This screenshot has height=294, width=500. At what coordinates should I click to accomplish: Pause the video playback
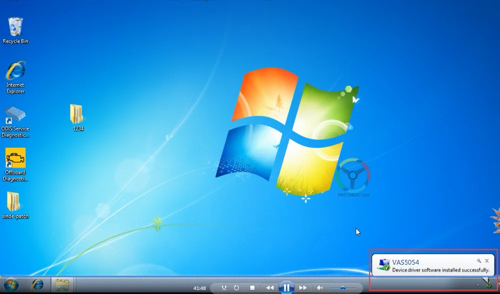tap(286, 287)
